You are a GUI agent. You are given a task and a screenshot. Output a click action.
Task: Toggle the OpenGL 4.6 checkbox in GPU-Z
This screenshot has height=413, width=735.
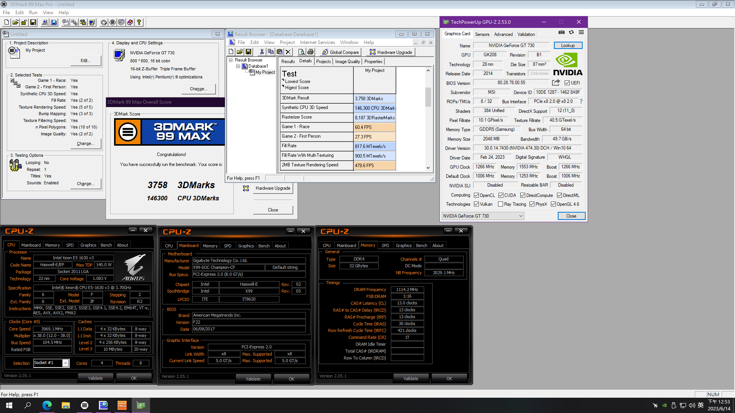pos(553,204)
